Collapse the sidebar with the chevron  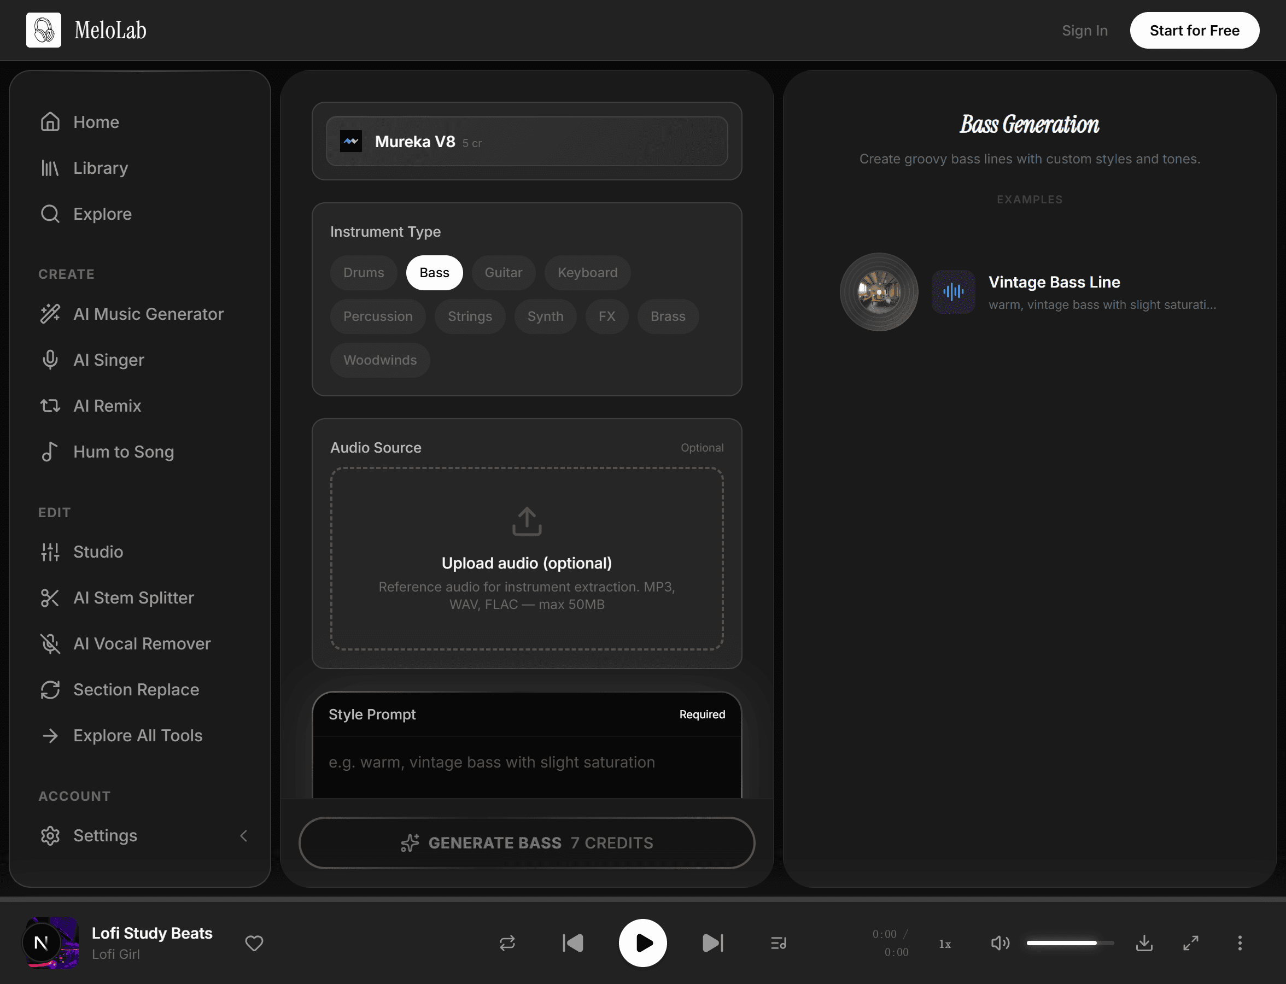pos(244,836)
